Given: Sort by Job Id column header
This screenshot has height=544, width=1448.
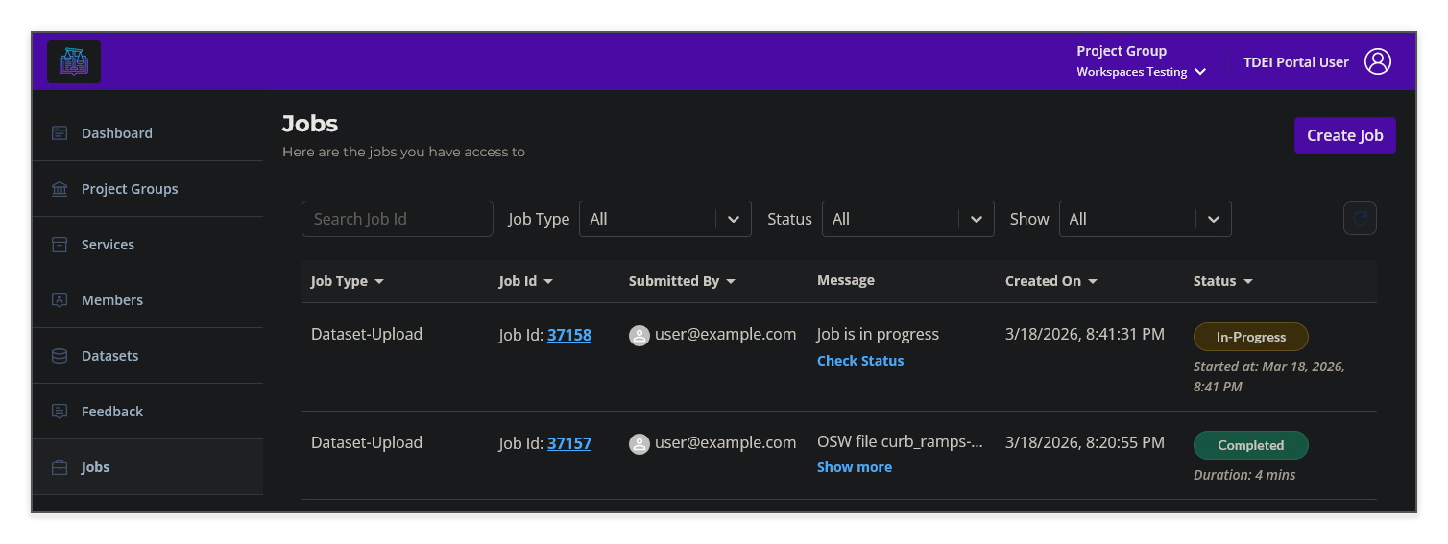Looking at the screenshot, I should coord(526,281).
